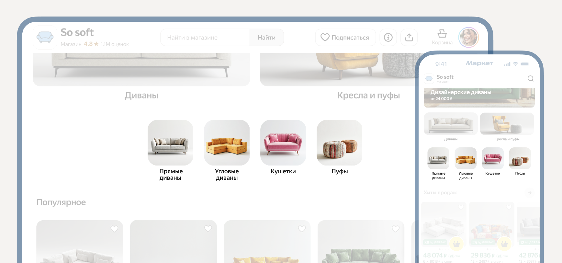
Task: Tap the 9:41 clock on phone
Action: coord(441,64)
